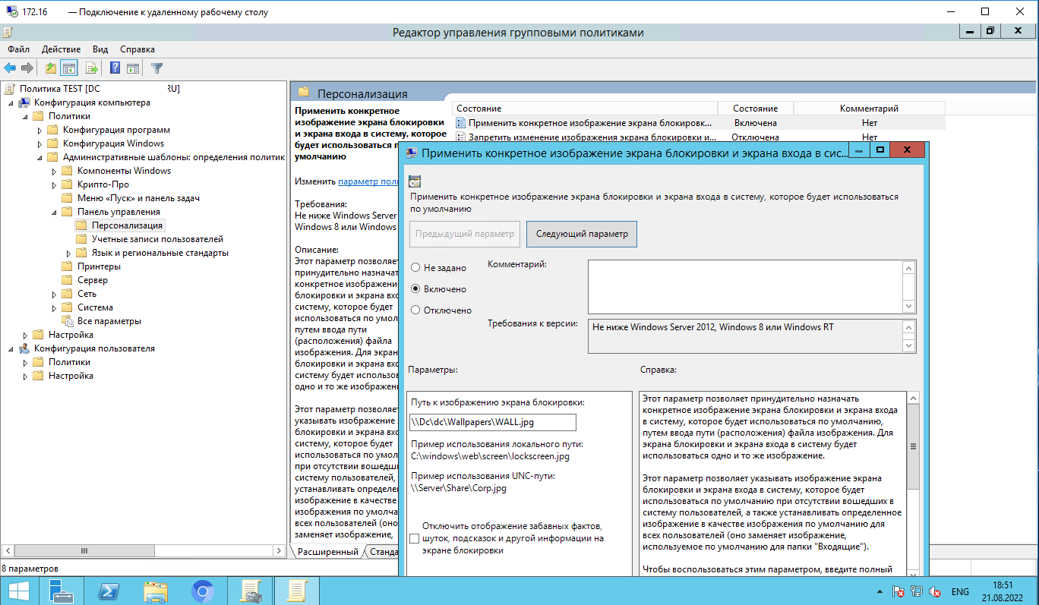Click the Group Policy Management taskbar icon
Image resolution: width=1039 pixels, height=605 pixels.
point(250,591)
